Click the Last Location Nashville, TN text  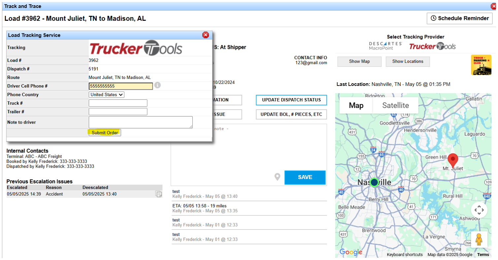(393, 84)
